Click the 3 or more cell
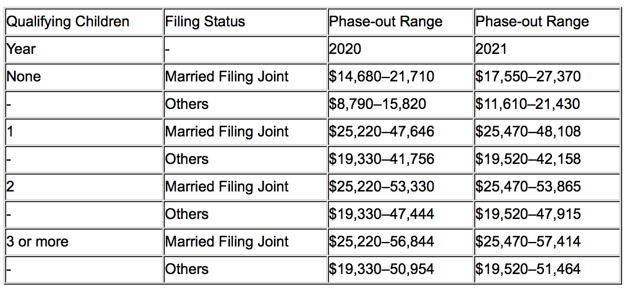This screenshot has height=292, width=630. (84, 241)
